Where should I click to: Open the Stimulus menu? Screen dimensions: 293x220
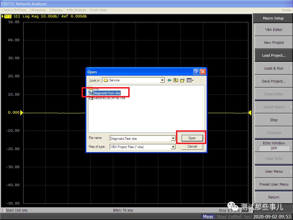coord(56,10)
